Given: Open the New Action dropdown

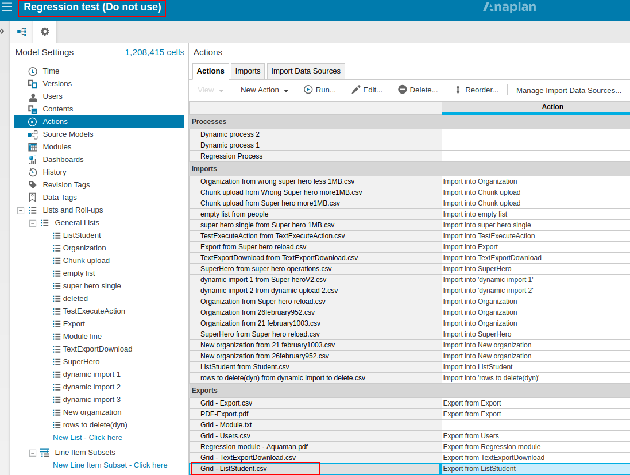Looking at the screenshot, I should [x=264, y=90].
